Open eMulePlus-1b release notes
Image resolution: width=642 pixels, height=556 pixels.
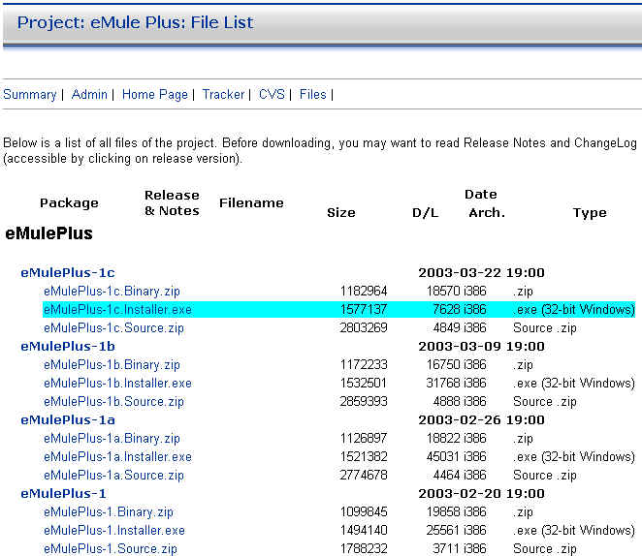tap(68, 347)
